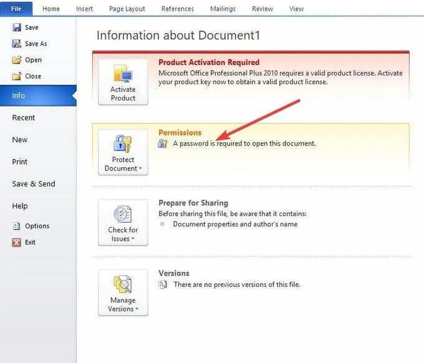This screenshot has height=363, width=424.
Task: Click the Save As icon
Action: click(x=17, y=44)
